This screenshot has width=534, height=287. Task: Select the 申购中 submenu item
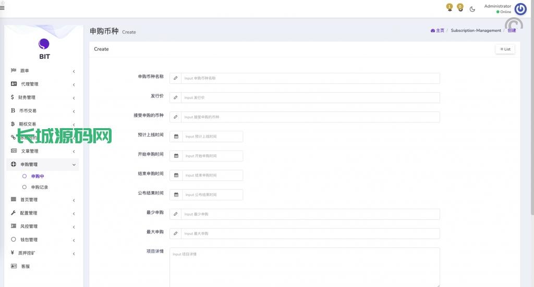37,177
